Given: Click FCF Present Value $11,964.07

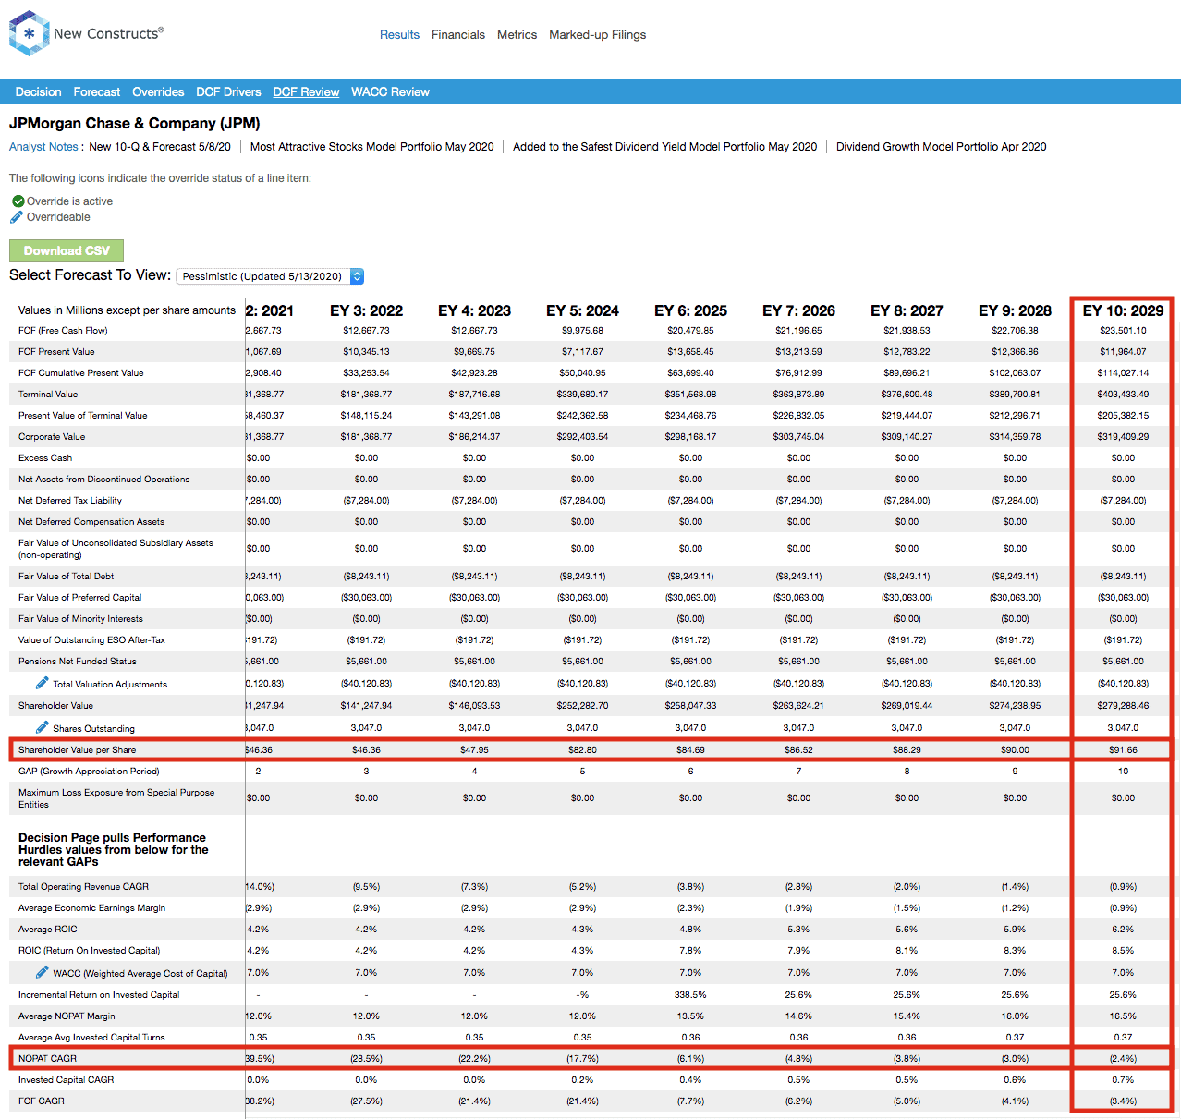Looking at the screenshot, I should coord(1124,352).
